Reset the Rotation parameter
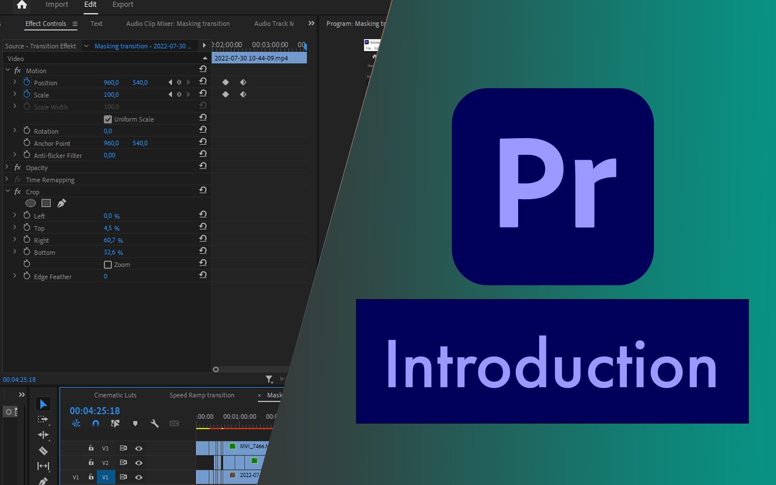Viewport: 776px width, 485px height. (x=203, y=130)
